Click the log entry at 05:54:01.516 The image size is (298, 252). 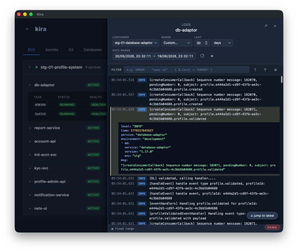pos(195,85)
